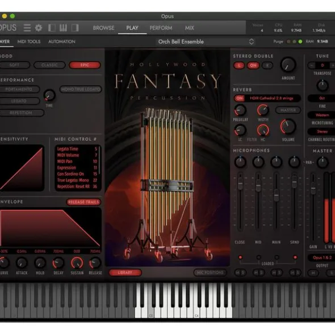
Task: Open Western microtuning dropdown
Action: pyautogui.click(x=322, y=115)
